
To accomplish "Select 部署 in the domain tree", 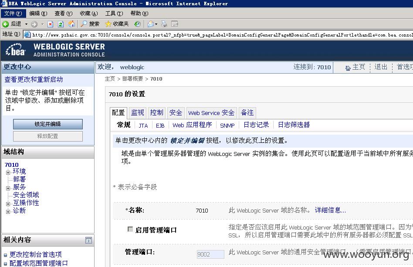I will coord(20,179).
